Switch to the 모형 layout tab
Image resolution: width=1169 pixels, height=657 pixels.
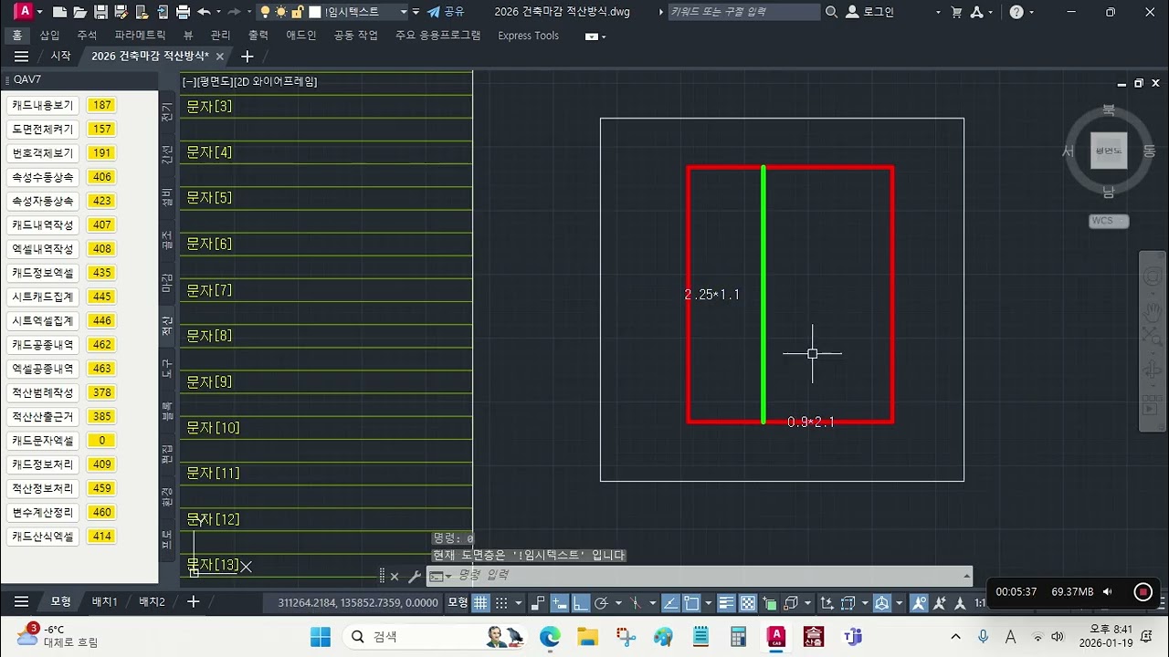coord(60,602)
